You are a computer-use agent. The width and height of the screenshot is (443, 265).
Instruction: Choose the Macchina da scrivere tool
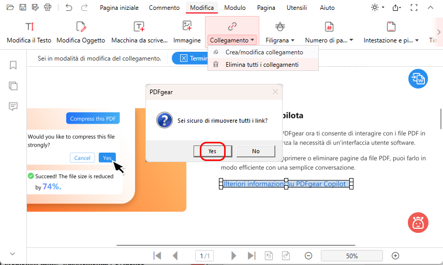[x=139, y=33]
